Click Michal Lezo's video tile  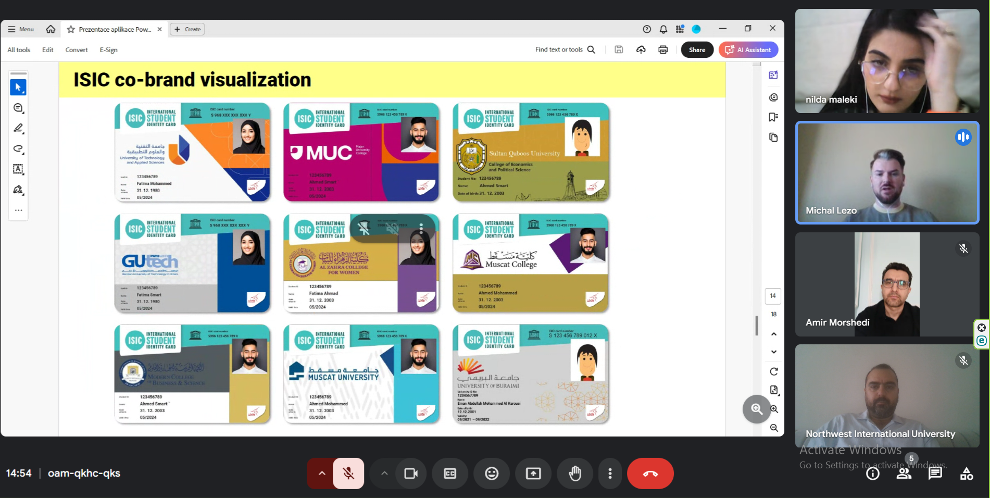coord(887,173)
